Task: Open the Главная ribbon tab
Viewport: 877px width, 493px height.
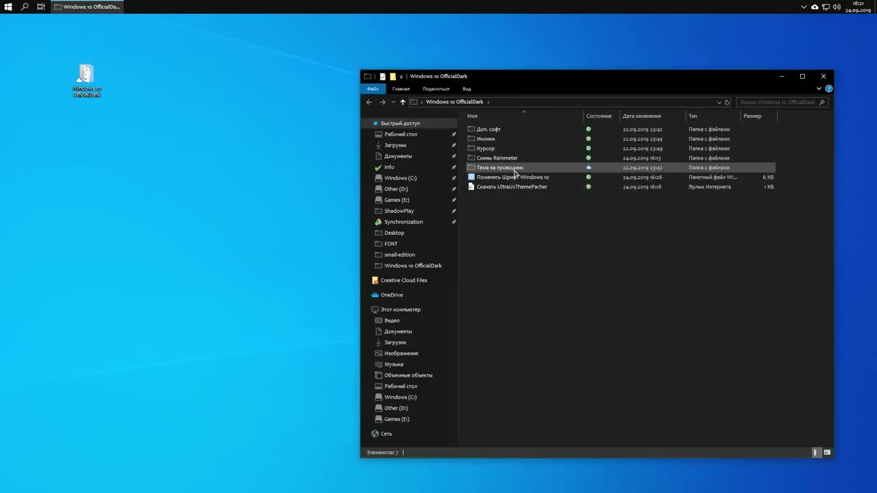Action: 401,88
